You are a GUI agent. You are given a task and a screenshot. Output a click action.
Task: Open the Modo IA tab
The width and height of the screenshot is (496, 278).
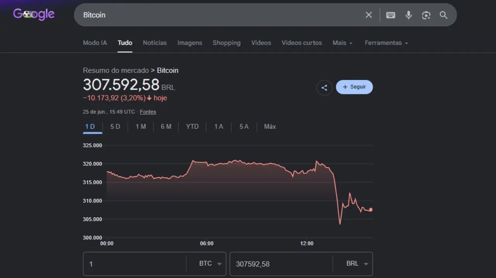tap(95, 43)
